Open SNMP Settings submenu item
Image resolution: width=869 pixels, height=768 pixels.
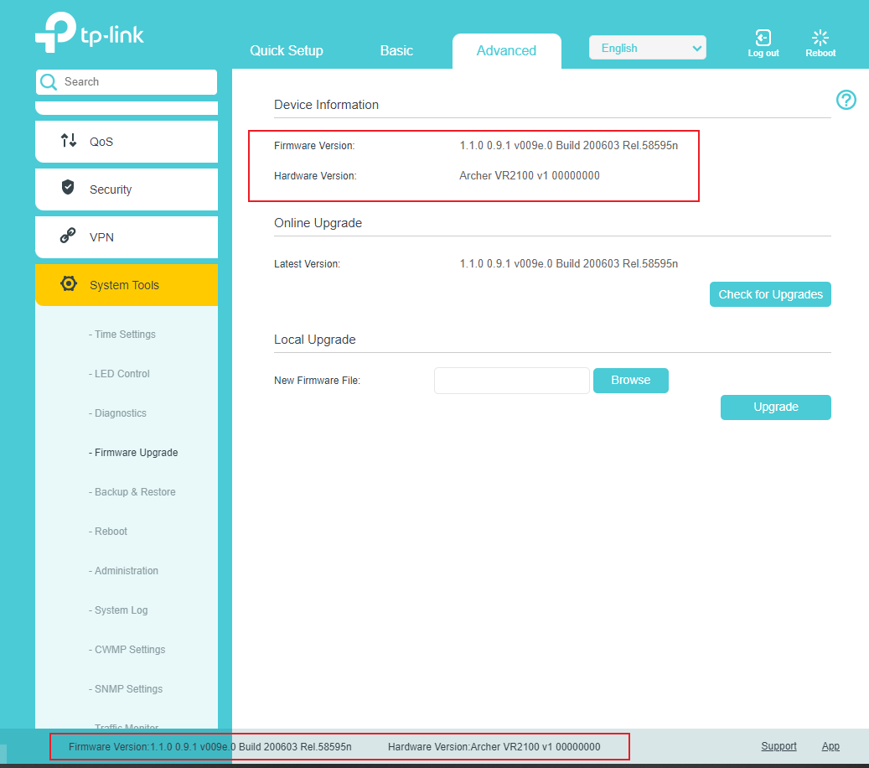click(x=126, y=688)
